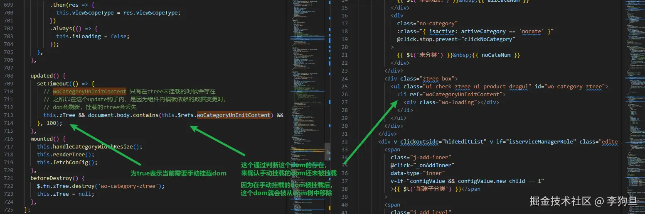Click 'document.body.contains' on line 713

click(x=123, y=115)
